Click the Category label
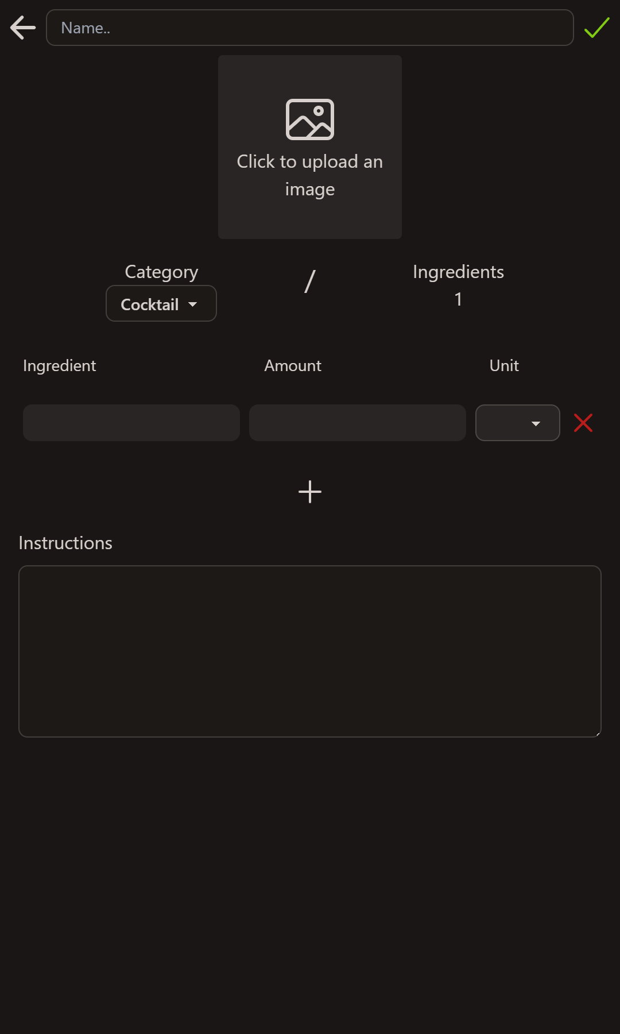This screenshot has width=620, height=1034. tap(161, 272)
